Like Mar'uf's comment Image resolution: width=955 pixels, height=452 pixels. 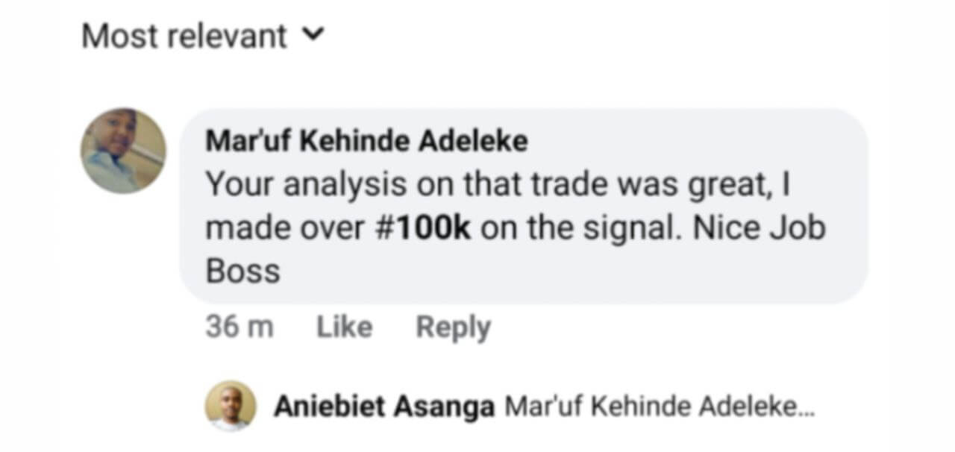coord(344,327)
